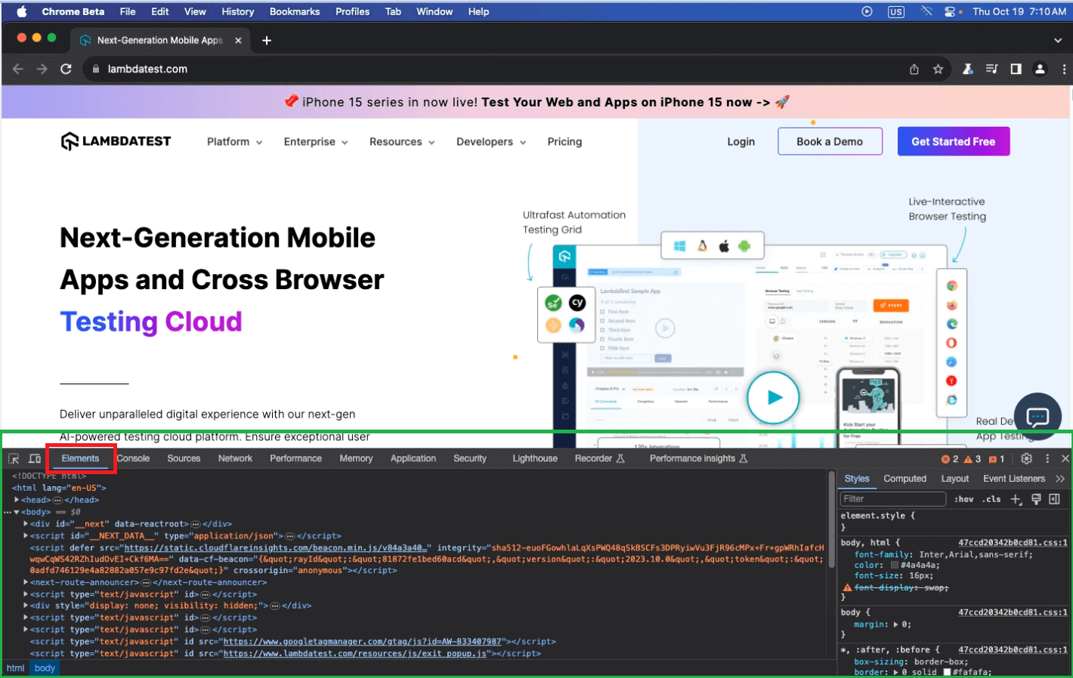This screenshot has height=678, width=1073.
Task: Toggle the :hov element state panel
Action: pyautogui.click(x=963, y=499)
